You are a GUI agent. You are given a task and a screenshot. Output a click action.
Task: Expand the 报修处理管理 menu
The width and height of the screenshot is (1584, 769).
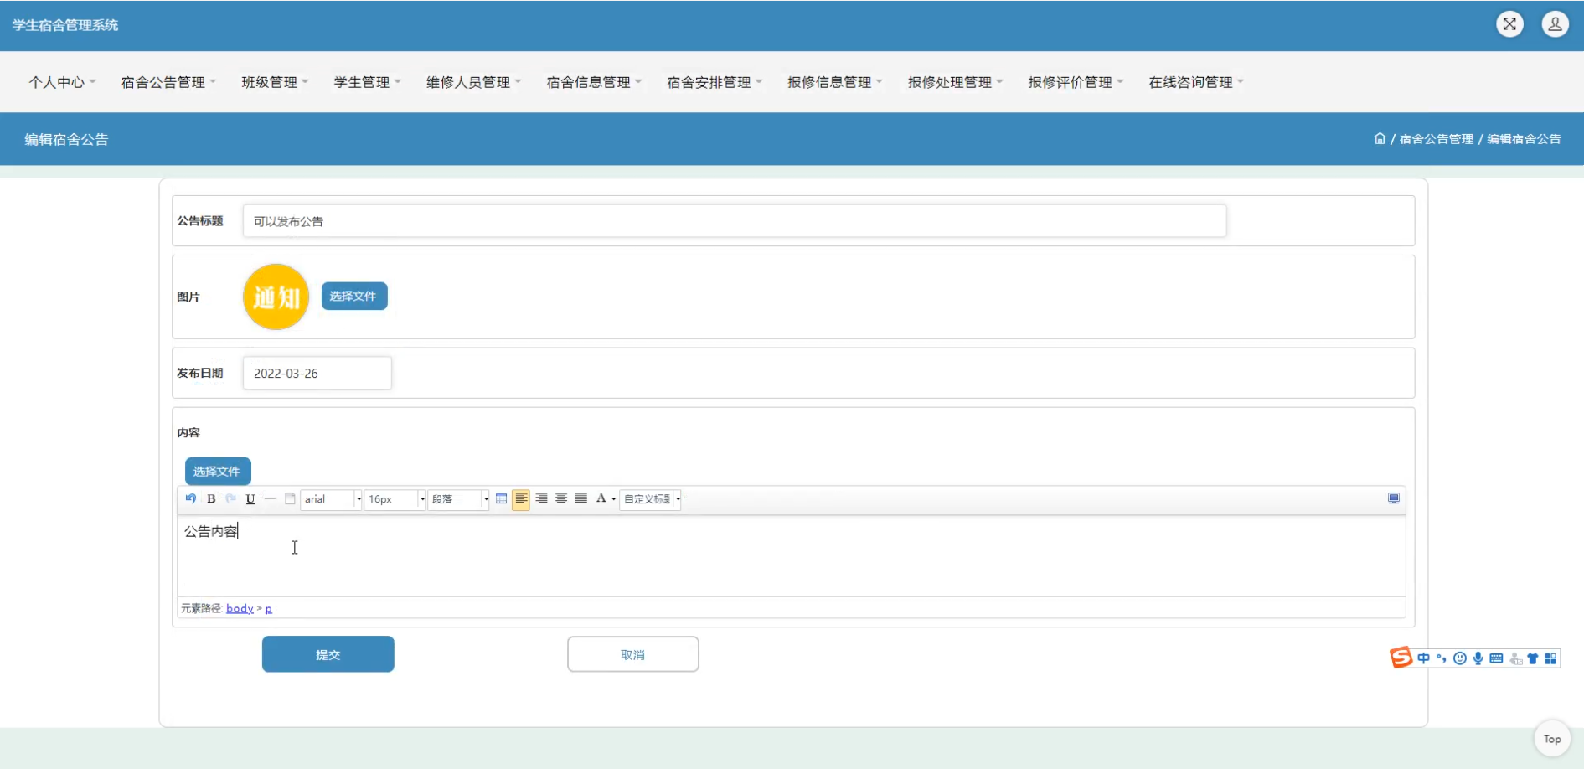pos(956,82)
